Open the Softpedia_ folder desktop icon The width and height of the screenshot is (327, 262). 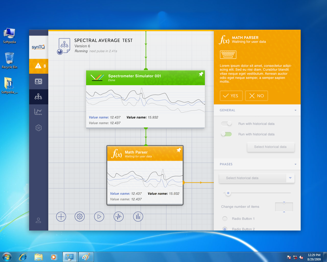(9, 85)
